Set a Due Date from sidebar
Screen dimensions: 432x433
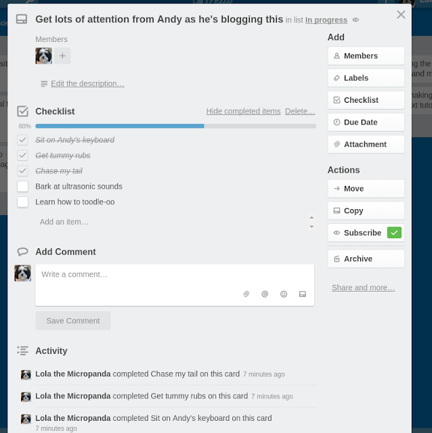click(366, 122)
